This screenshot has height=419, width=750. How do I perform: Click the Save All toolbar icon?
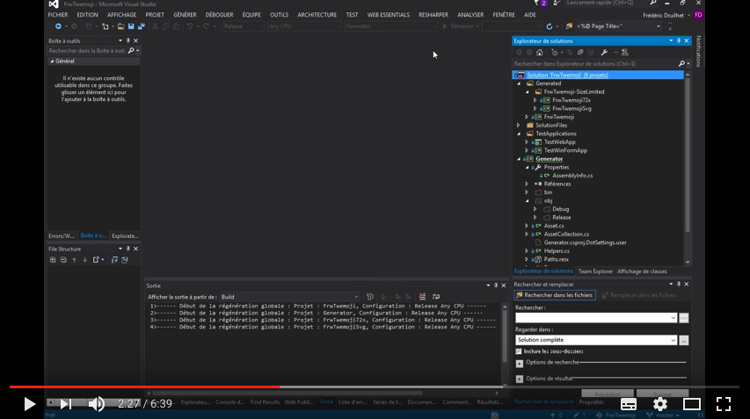(x=141, y=26)
